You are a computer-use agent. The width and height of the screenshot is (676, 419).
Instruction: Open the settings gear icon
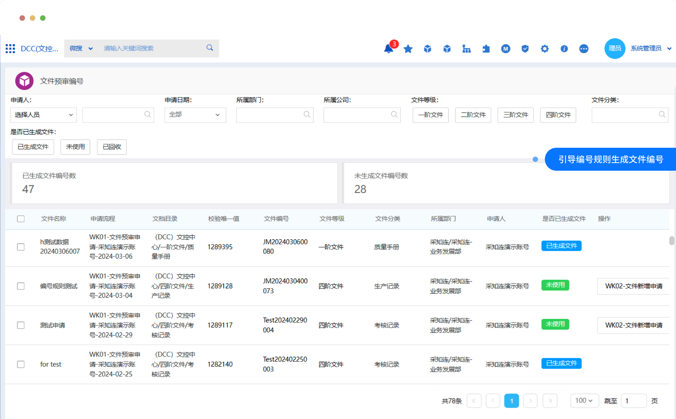pyautogui.click(x=545, y=49)
